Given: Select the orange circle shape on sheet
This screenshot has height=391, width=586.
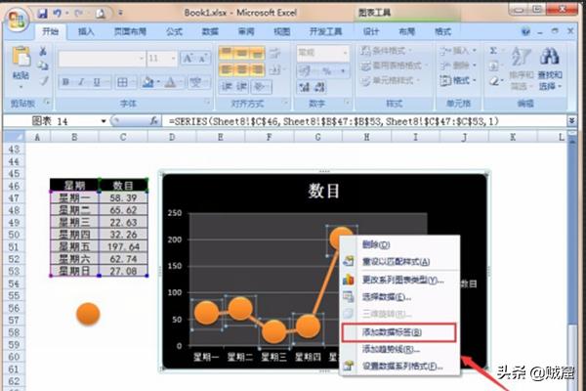Looking at the screenshot, I should pos(88,315).
